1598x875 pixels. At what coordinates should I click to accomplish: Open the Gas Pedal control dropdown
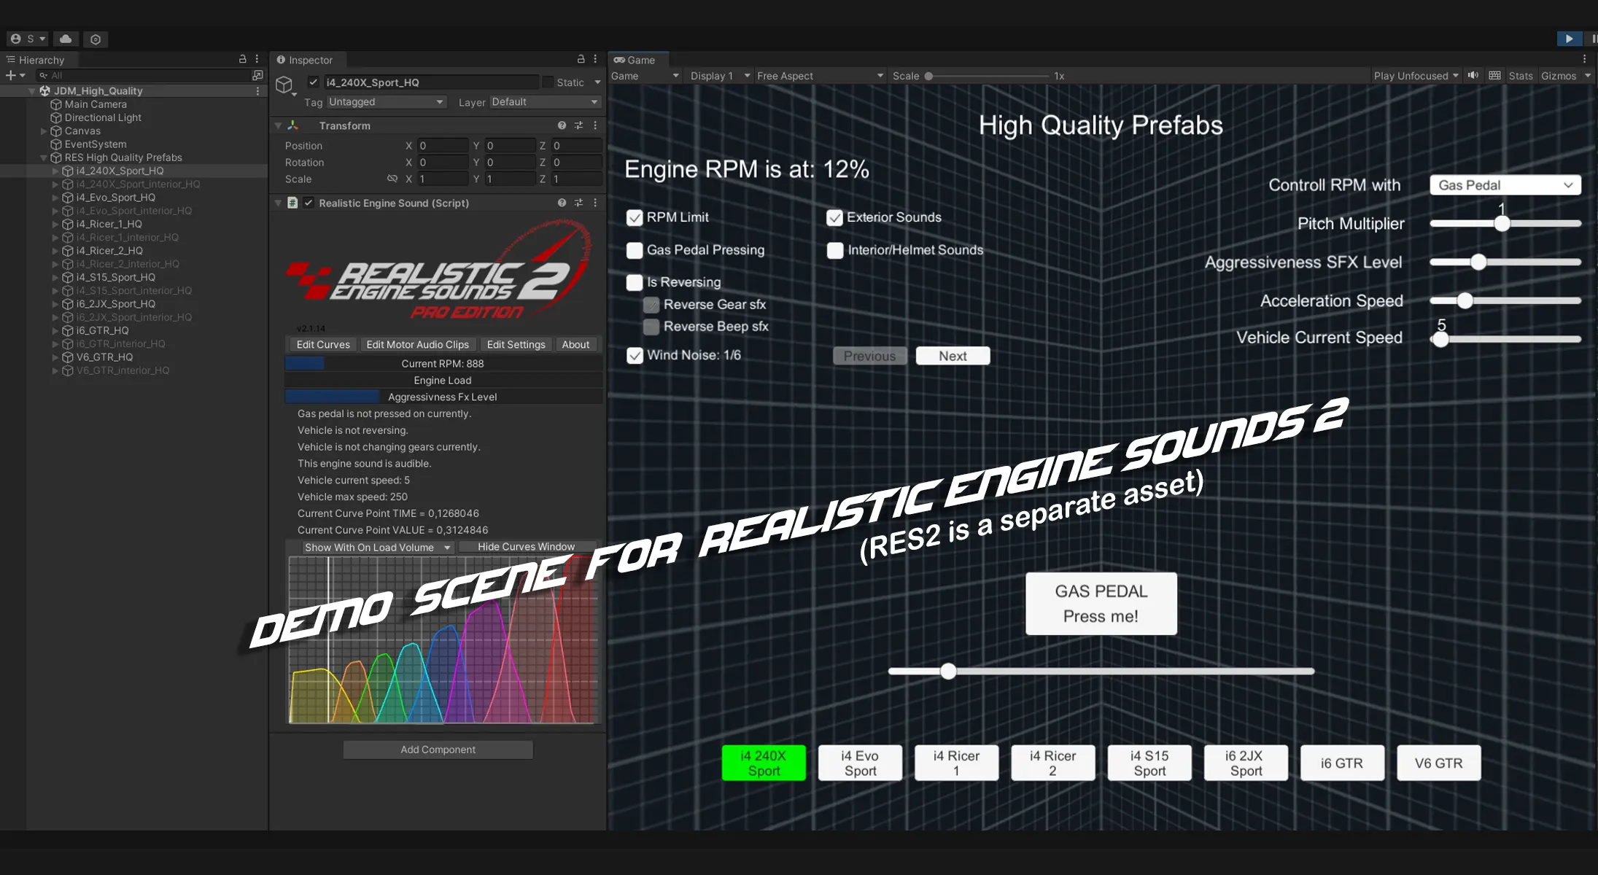point(1505,185)
